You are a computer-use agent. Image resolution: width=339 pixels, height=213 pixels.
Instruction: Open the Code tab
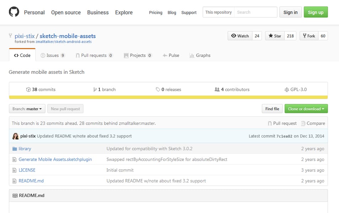coord(22,55)
